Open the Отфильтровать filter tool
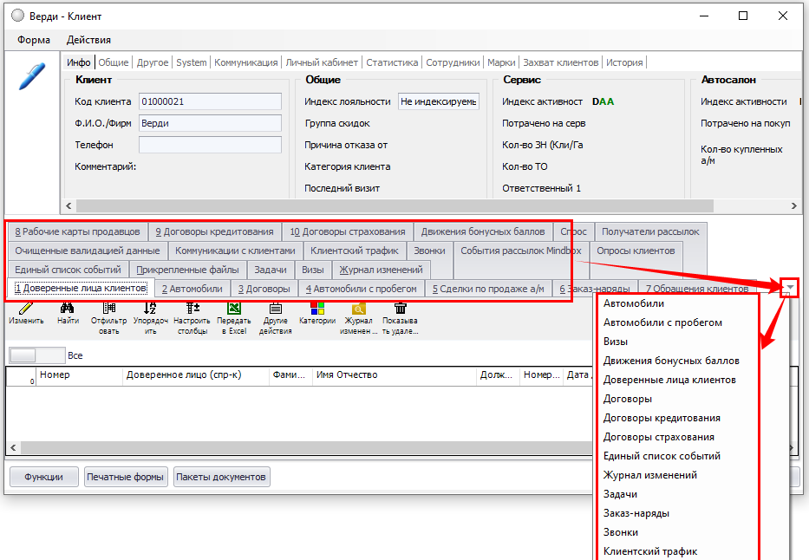Image resolution: width=809 pixels, height=560 pixels. [108, 309]
